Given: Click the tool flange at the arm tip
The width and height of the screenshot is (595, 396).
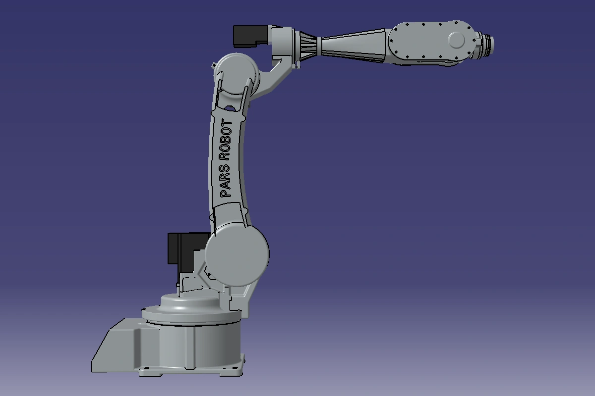Looking at the screenshot, I should 488,43.
